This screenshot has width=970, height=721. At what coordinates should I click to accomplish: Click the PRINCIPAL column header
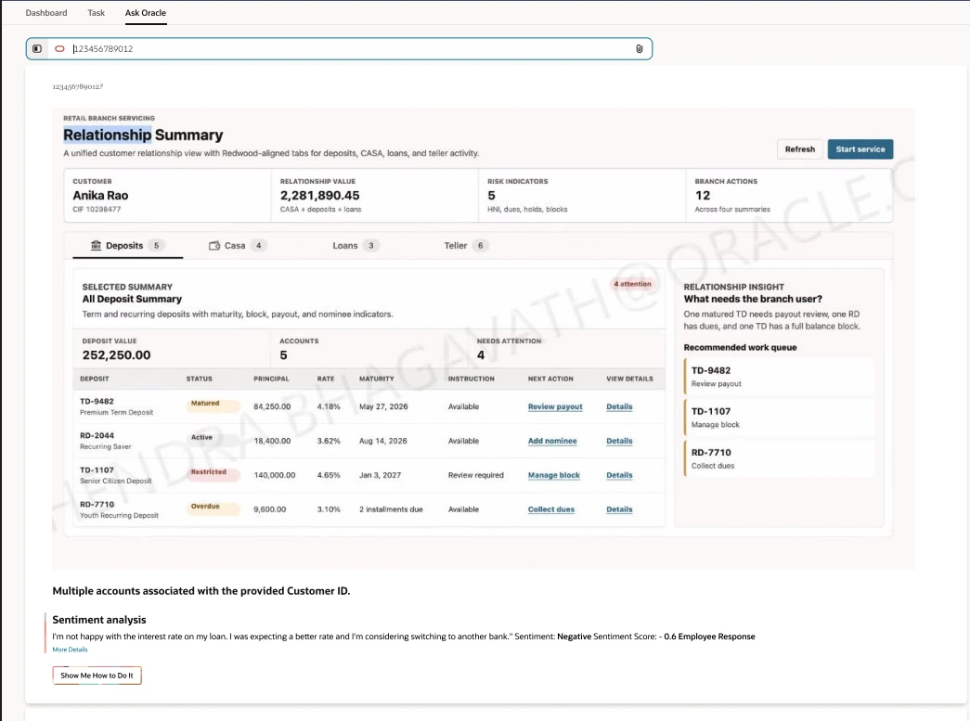click(x=271, y=379)
